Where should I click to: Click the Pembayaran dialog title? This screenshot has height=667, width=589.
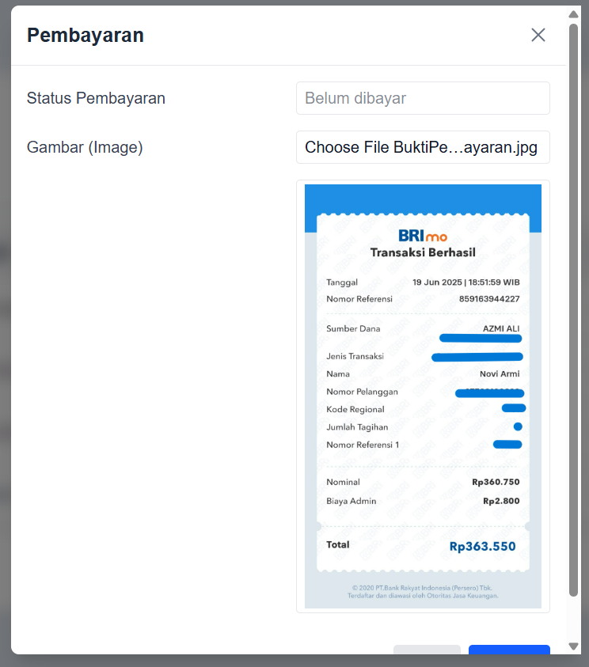tap(85, 36)
